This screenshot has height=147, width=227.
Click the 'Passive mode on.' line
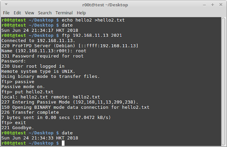[x=23, y=87]
